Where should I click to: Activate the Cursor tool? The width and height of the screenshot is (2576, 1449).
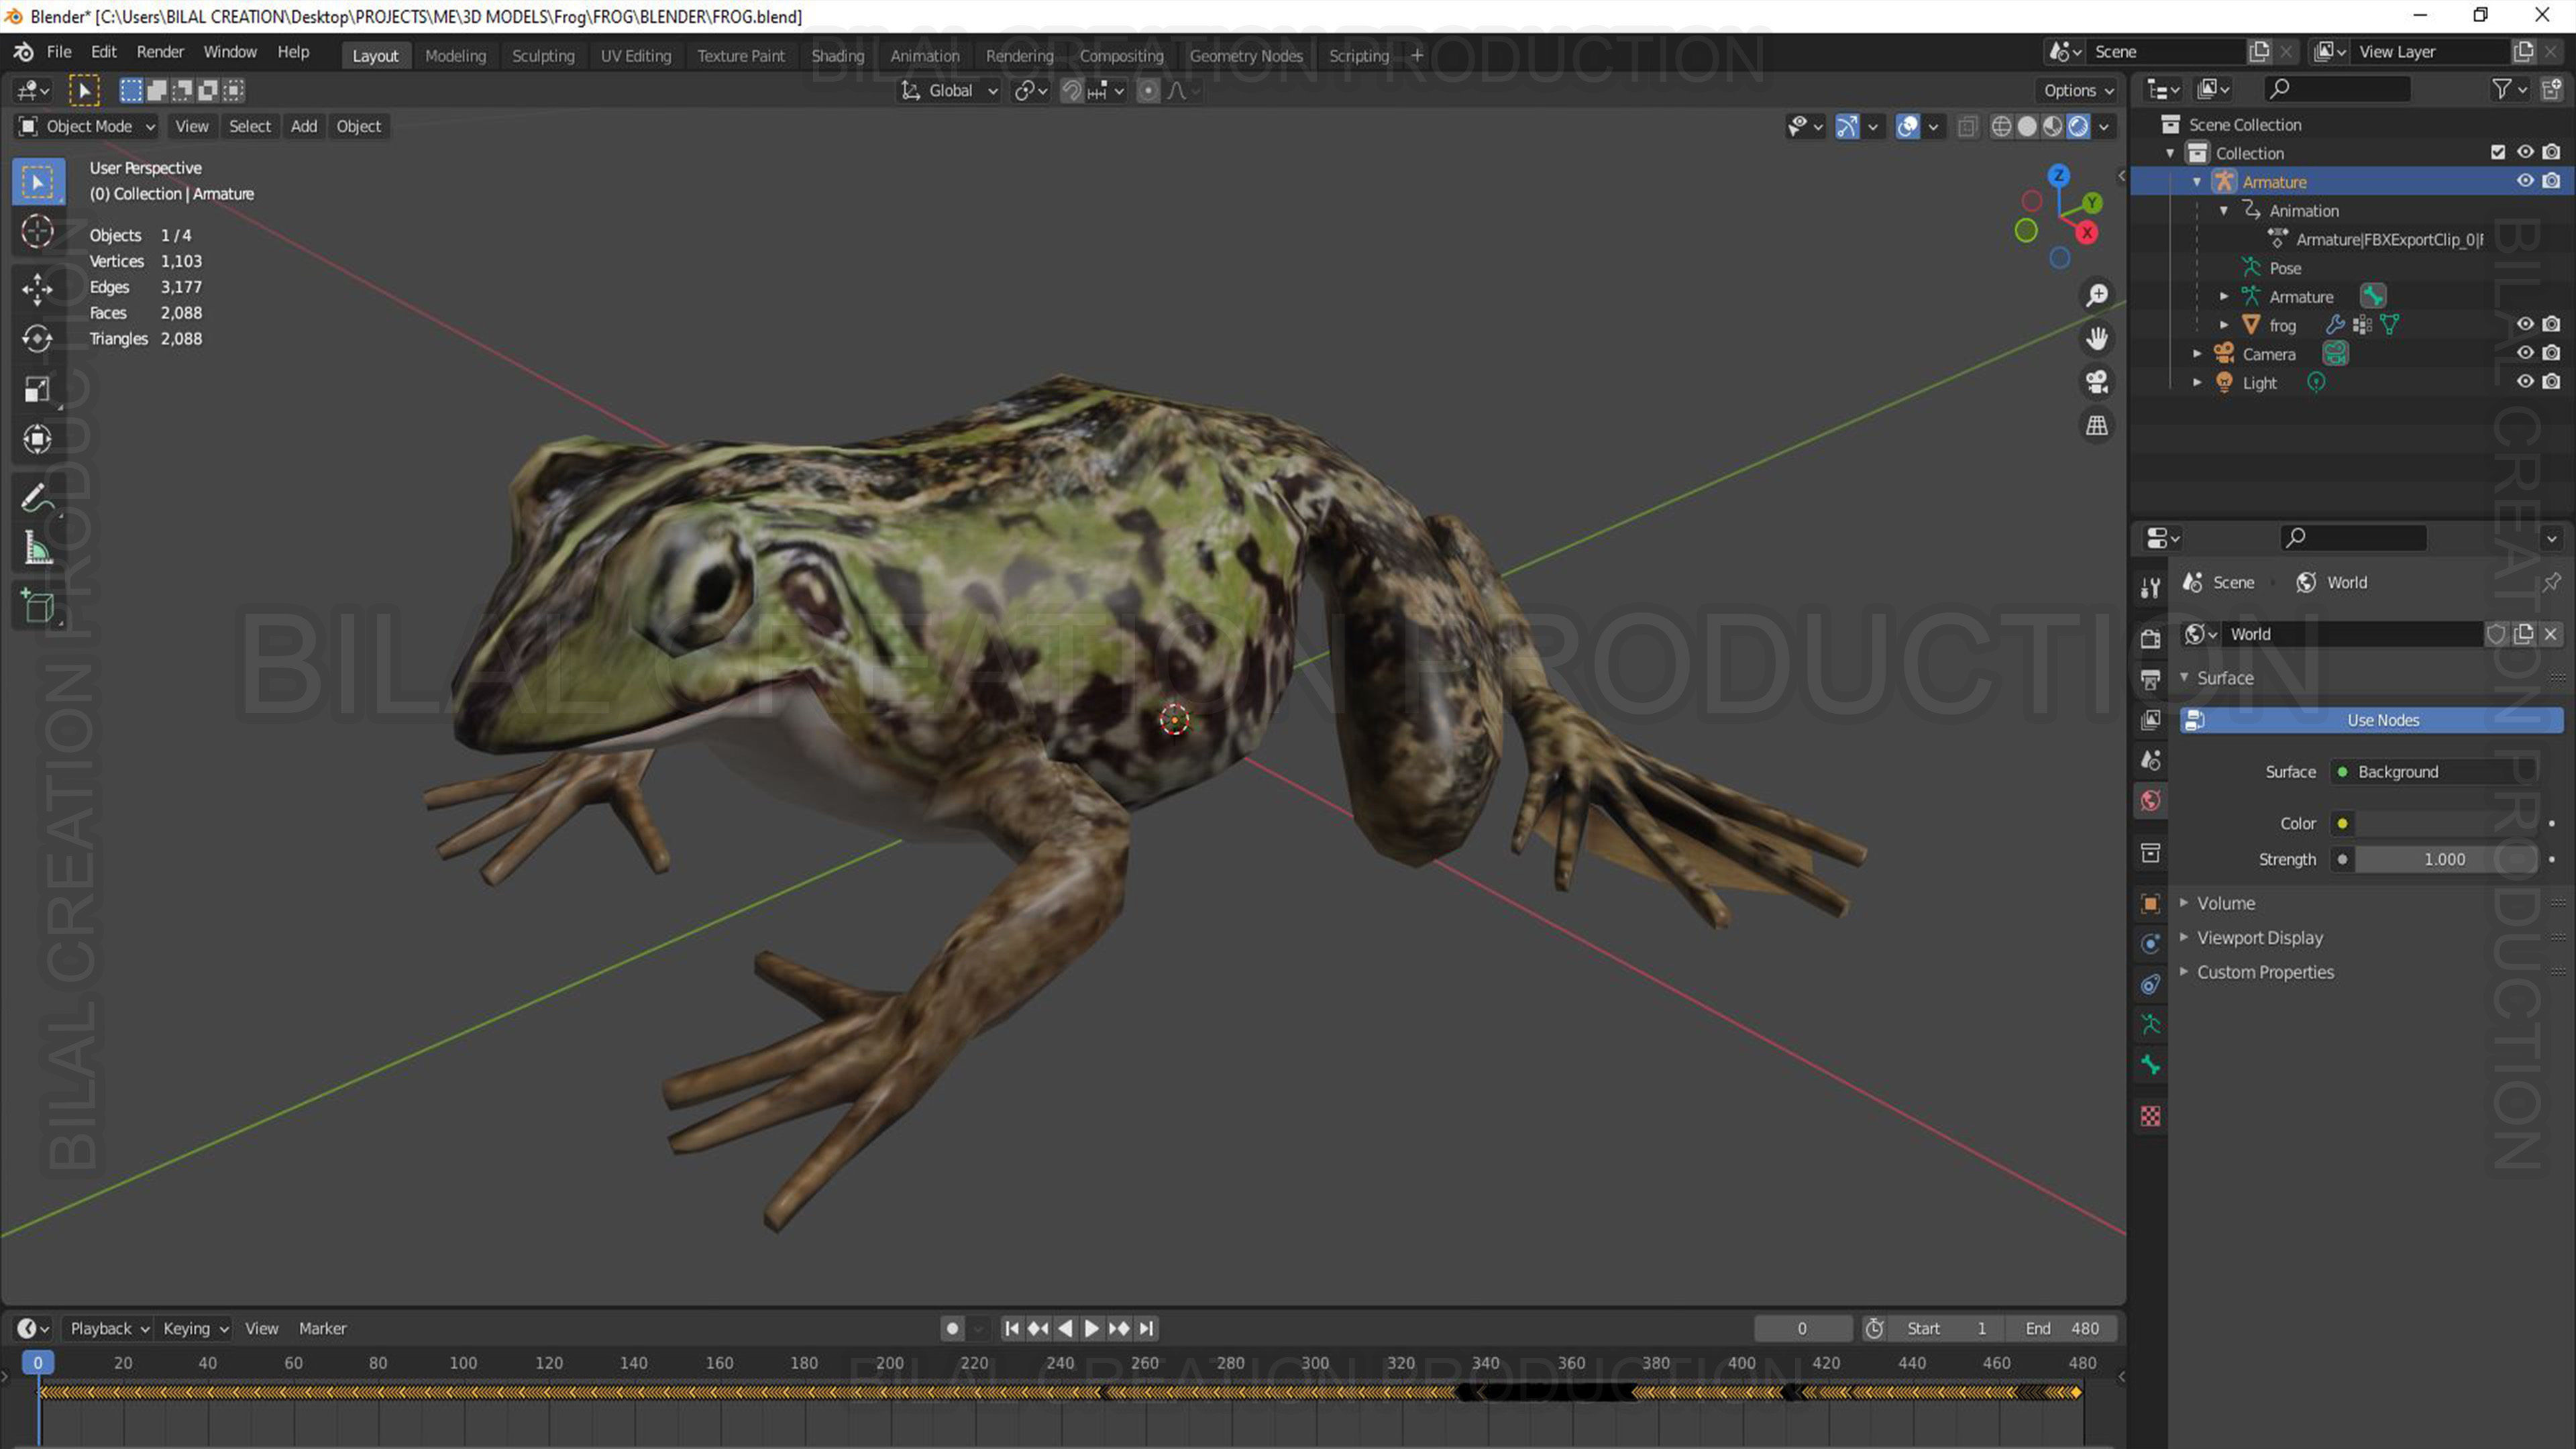38,232
